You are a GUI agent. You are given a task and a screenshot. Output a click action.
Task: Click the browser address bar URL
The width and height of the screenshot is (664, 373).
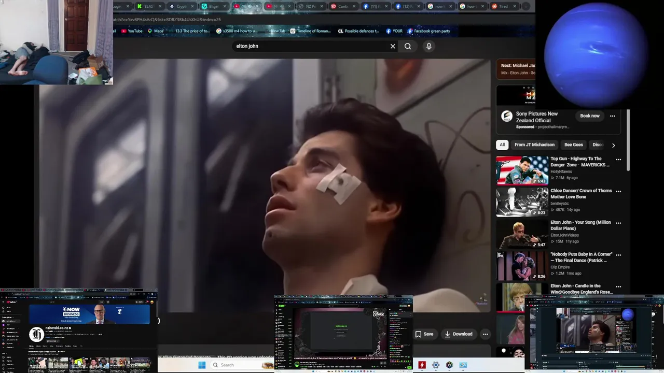(167, 20)
